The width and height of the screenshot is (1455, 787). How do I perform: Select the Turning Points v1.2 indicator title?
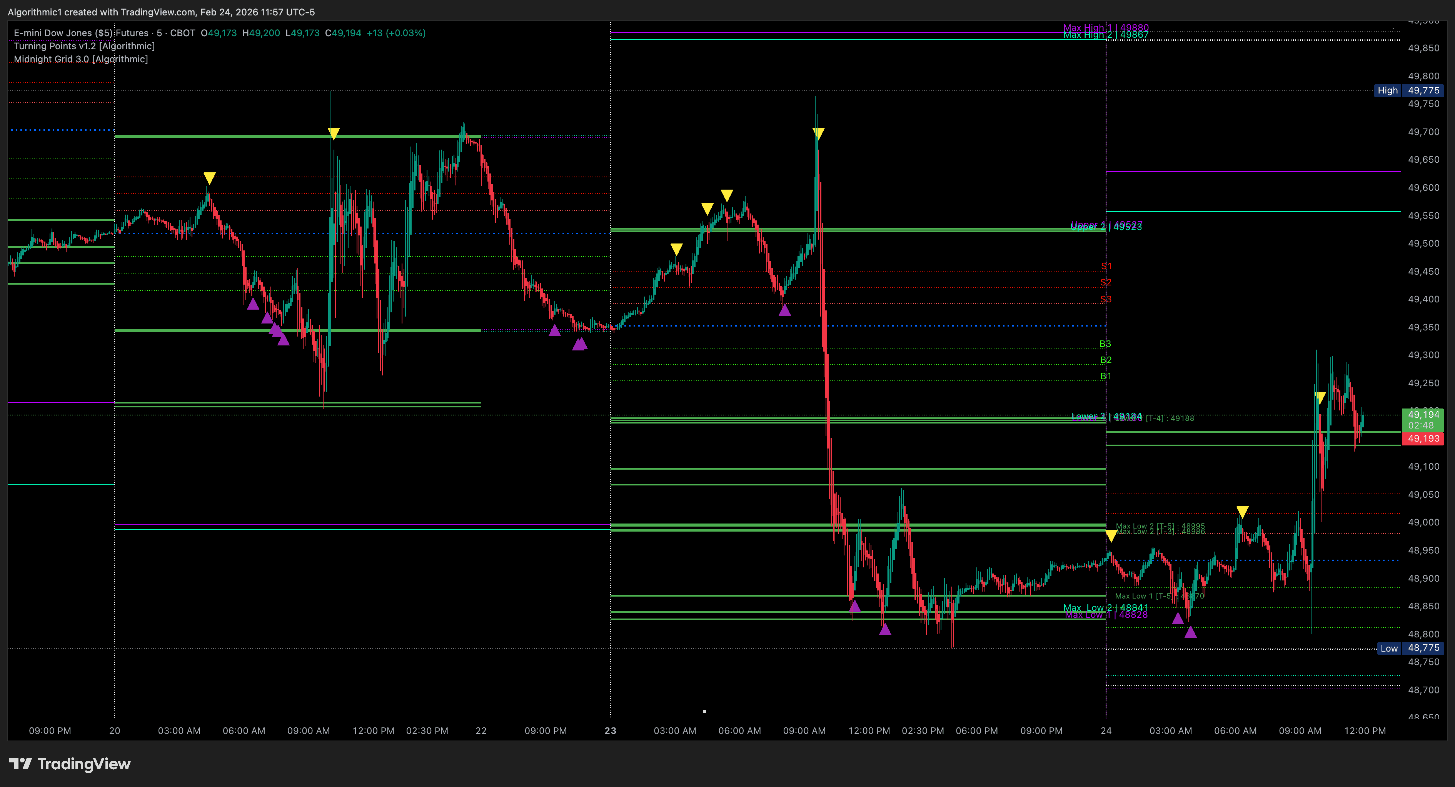click(84, 46)
